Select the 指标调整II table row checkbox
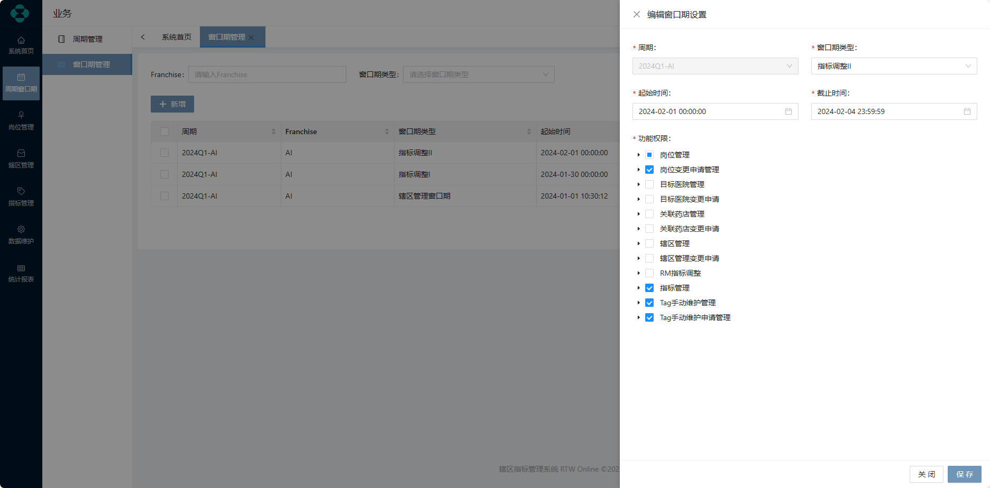 point(164,153)
